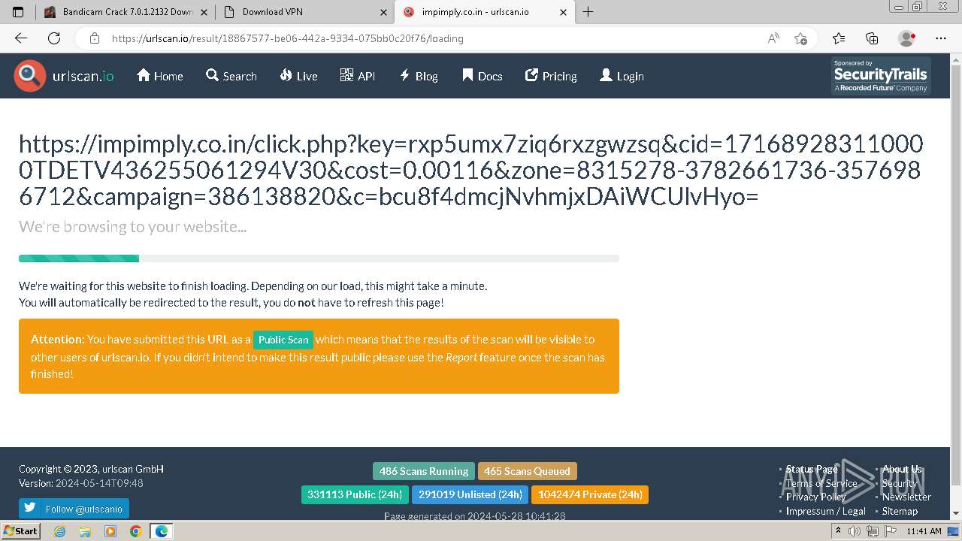Click the Edge taskbar icon
Image resolution: width=962 pixels, height=541 pixels.
point(162,531)
